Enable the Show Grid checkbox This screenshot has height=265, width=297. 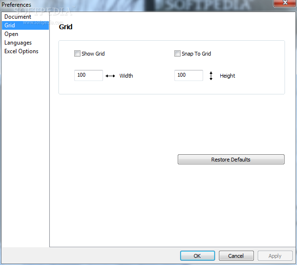[x=77, y=54]
